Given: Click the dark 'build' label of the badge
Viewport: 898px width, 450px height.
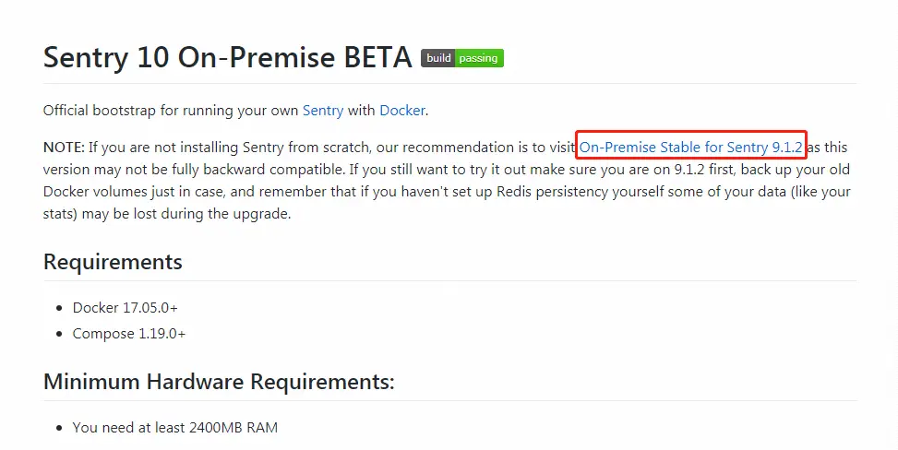Looking at the screenshot, I should coord(438,58).
